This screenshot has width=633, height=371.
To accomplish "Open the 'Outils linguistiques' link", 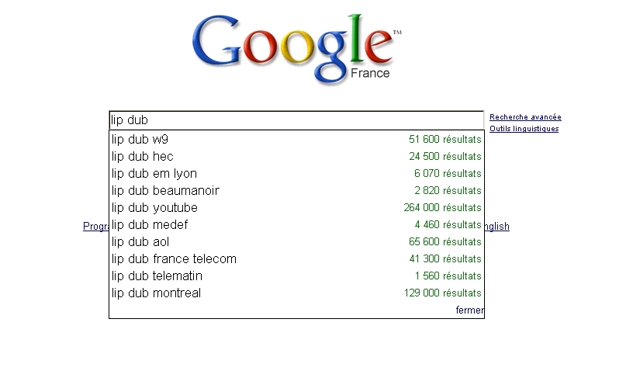I will [x=524, y=129].
